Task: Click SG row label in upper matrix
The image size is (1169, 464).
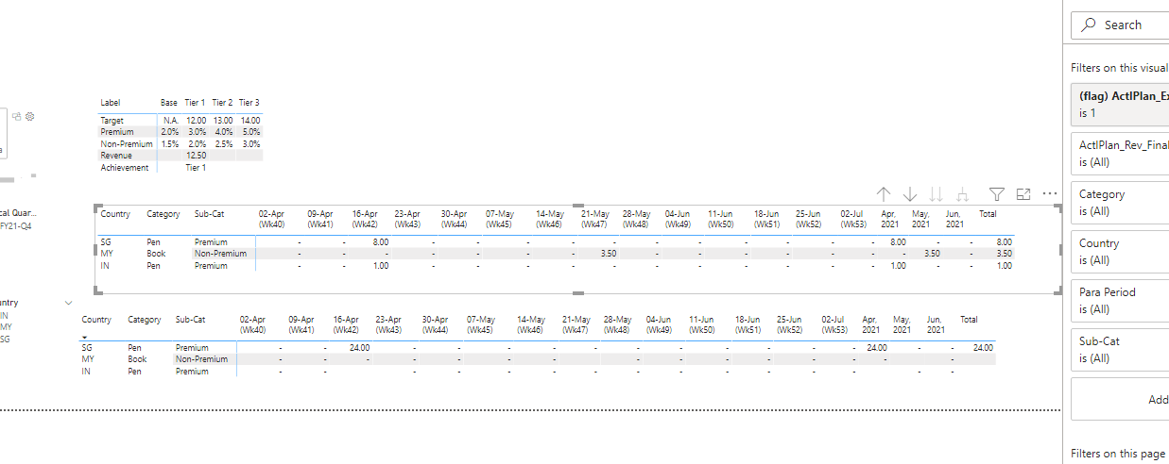Action: point(106,242)
